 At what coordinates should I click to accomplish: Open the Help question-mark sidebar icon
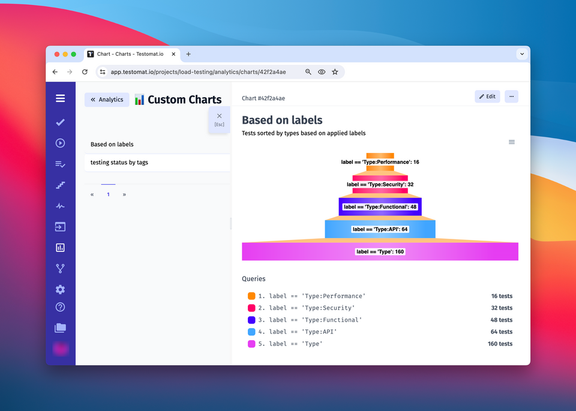(60, 307)
